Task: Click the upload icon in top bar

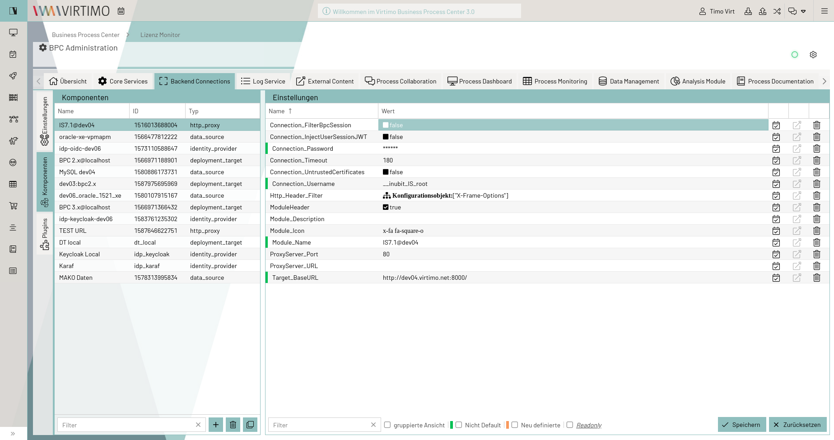Action: (763, 11)
